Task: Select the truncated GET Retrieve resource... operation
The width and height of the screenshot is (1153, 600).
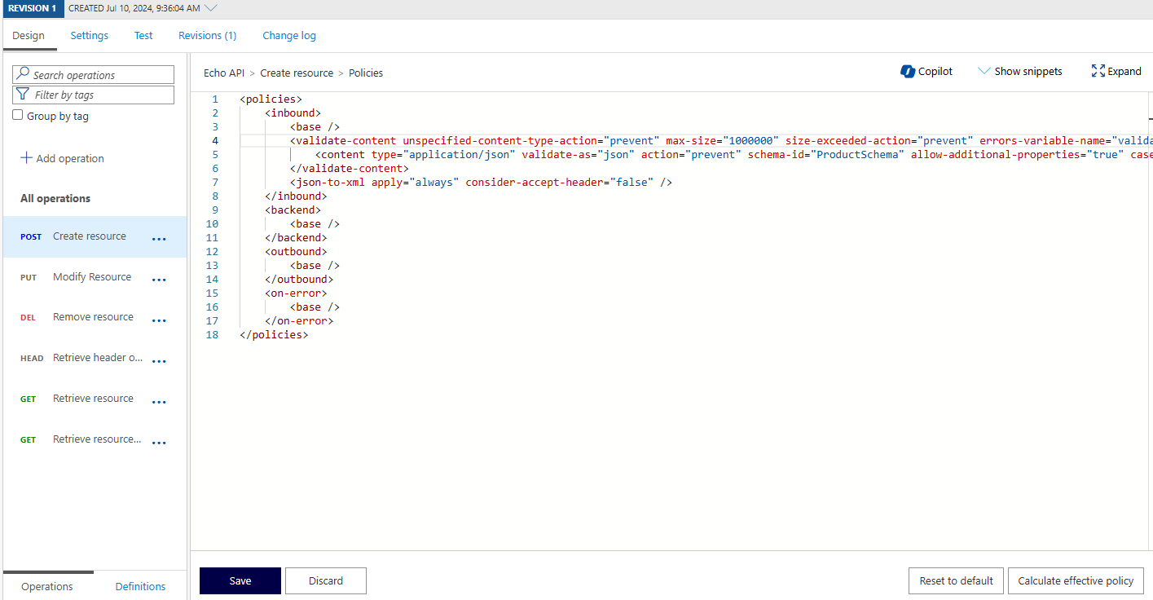Action: pos(95,439)
